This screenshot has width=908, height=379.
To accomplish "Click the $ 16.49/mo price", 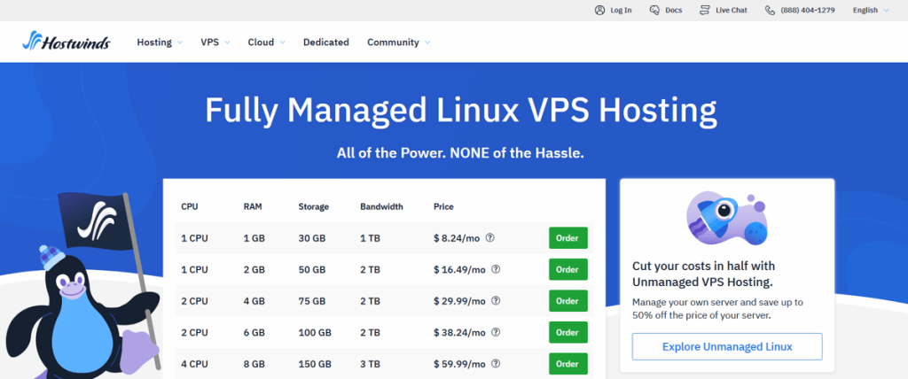I will point(459,270).
